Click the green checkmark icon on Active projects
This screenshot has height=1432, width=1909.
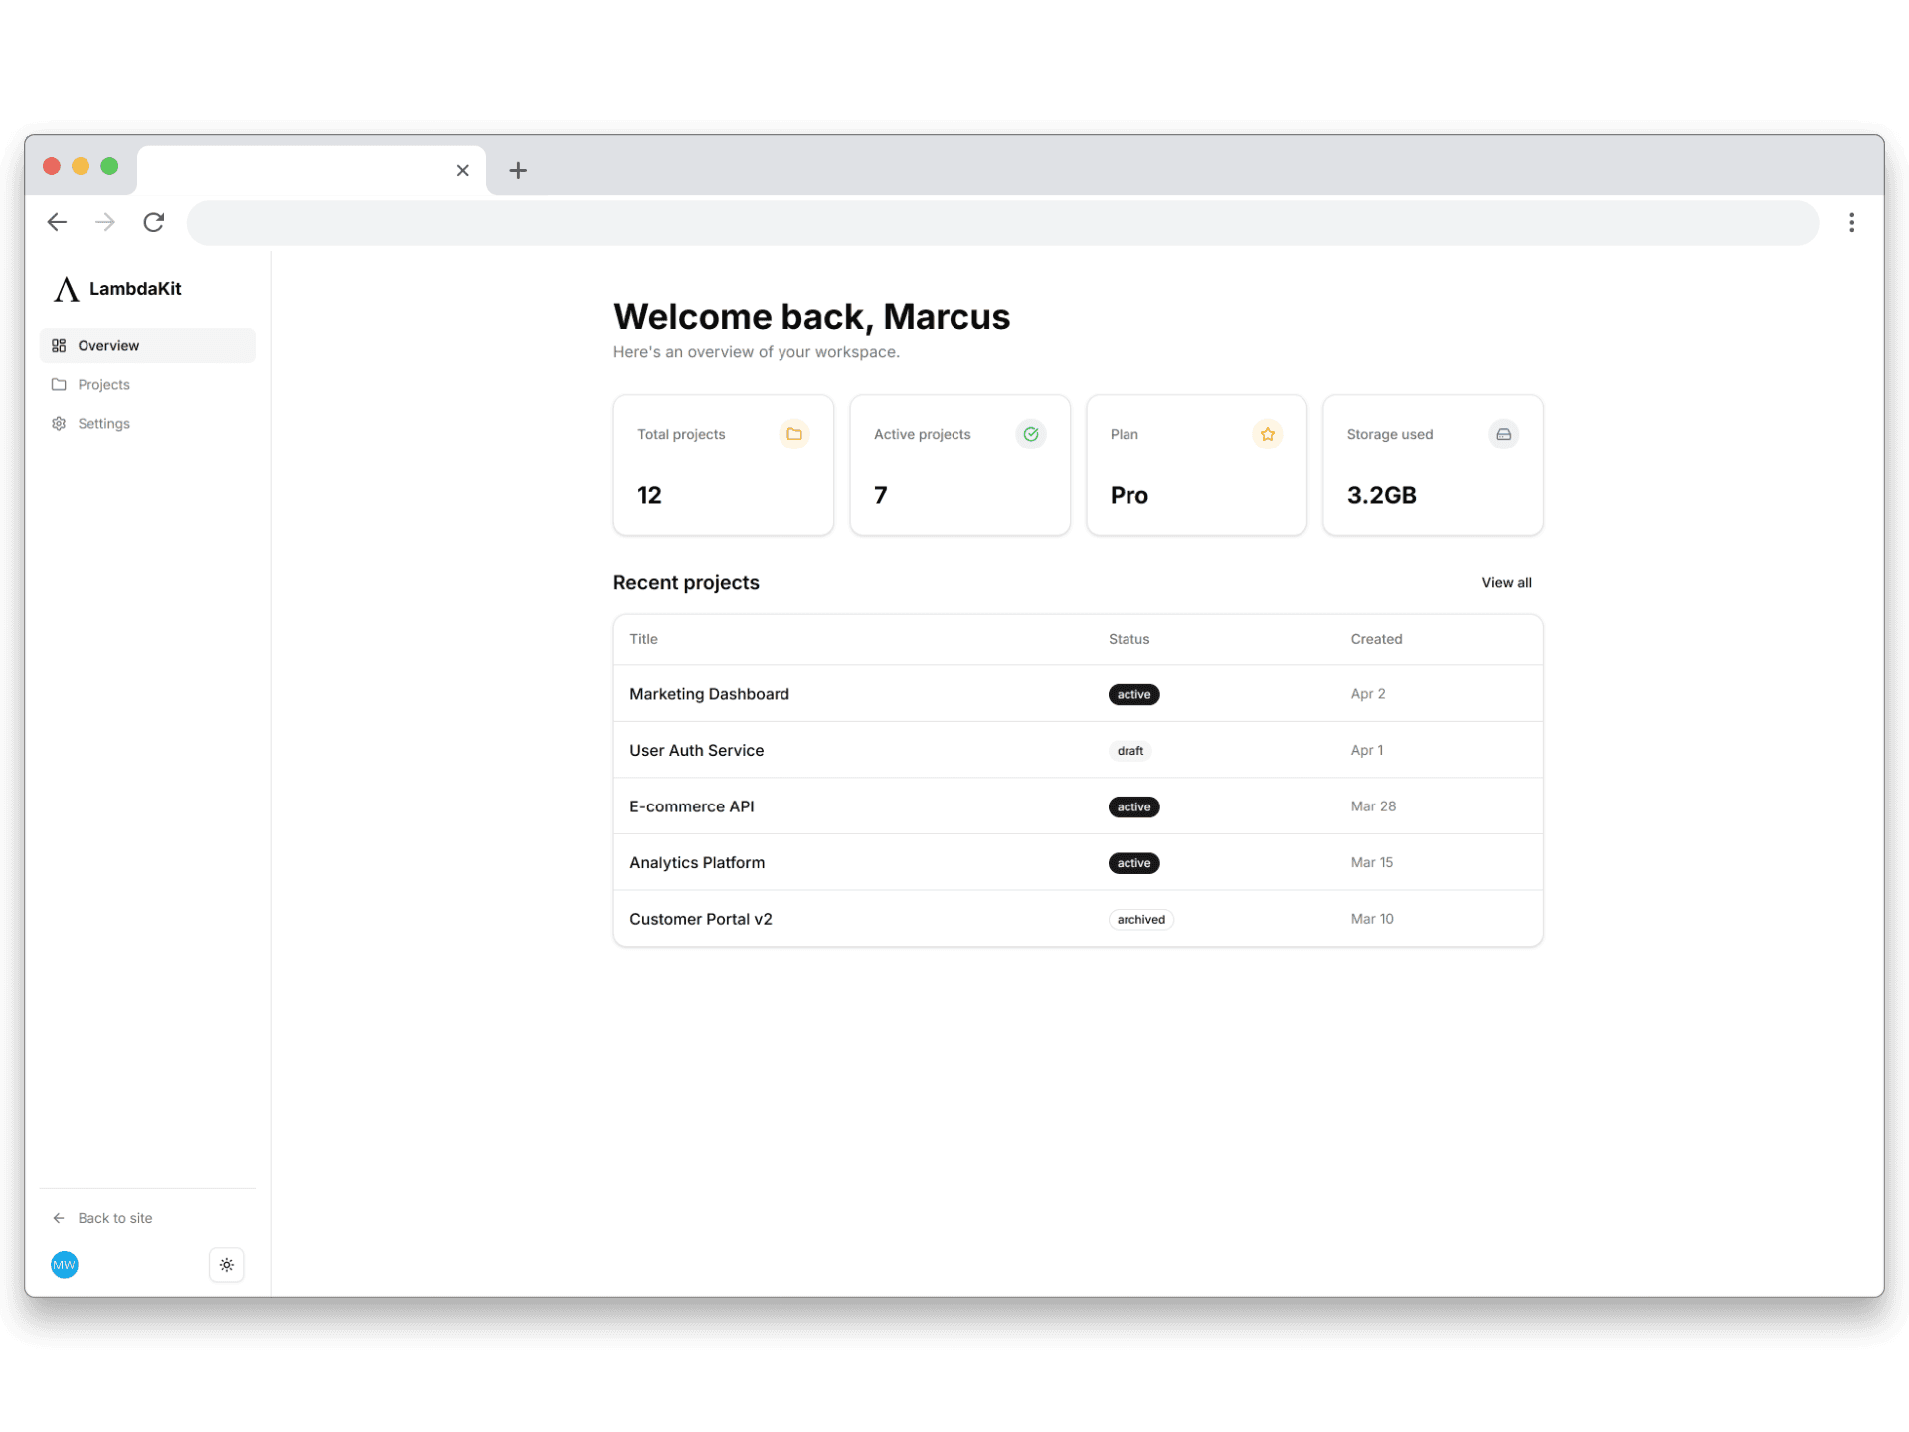pyautogui.click(x=1030, y=434)
